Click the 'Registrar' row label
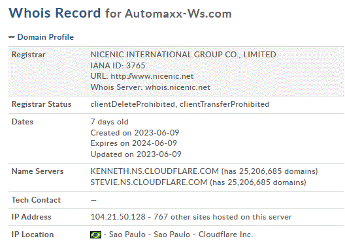 click(28, 55)
